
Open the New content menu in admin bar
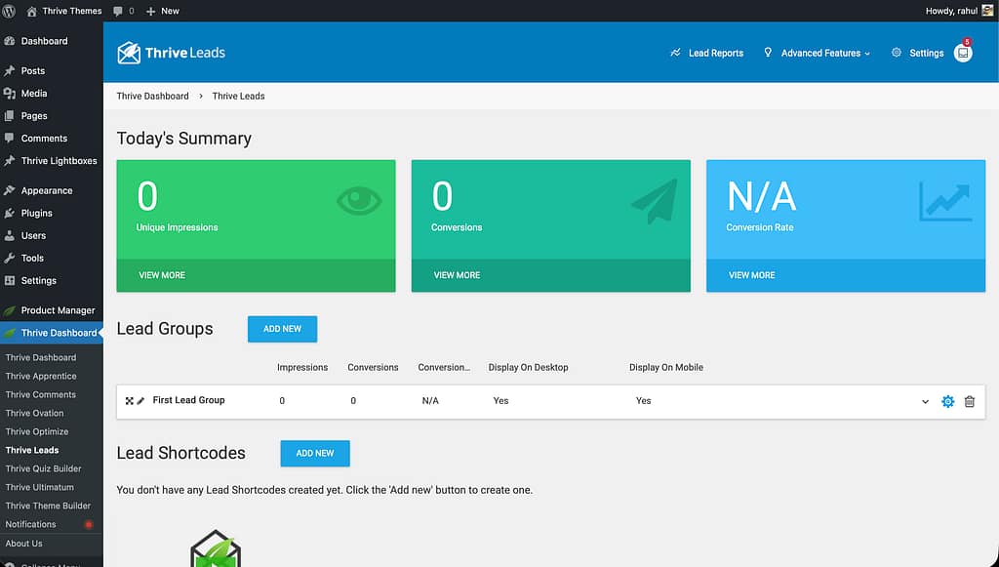coord(163,11)
